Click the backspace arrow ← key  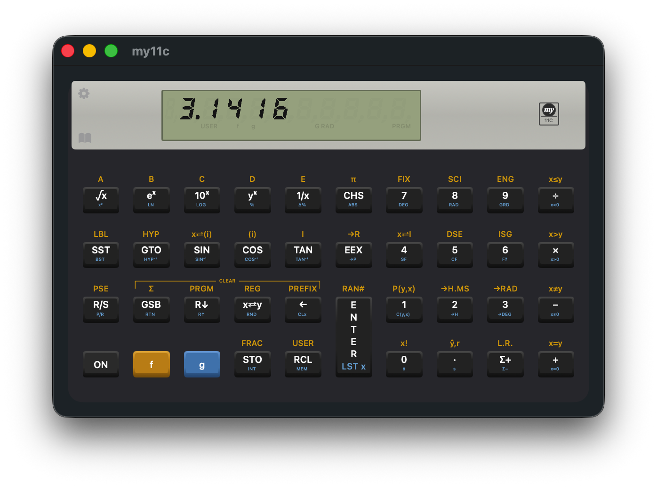(x=303, y=309)
